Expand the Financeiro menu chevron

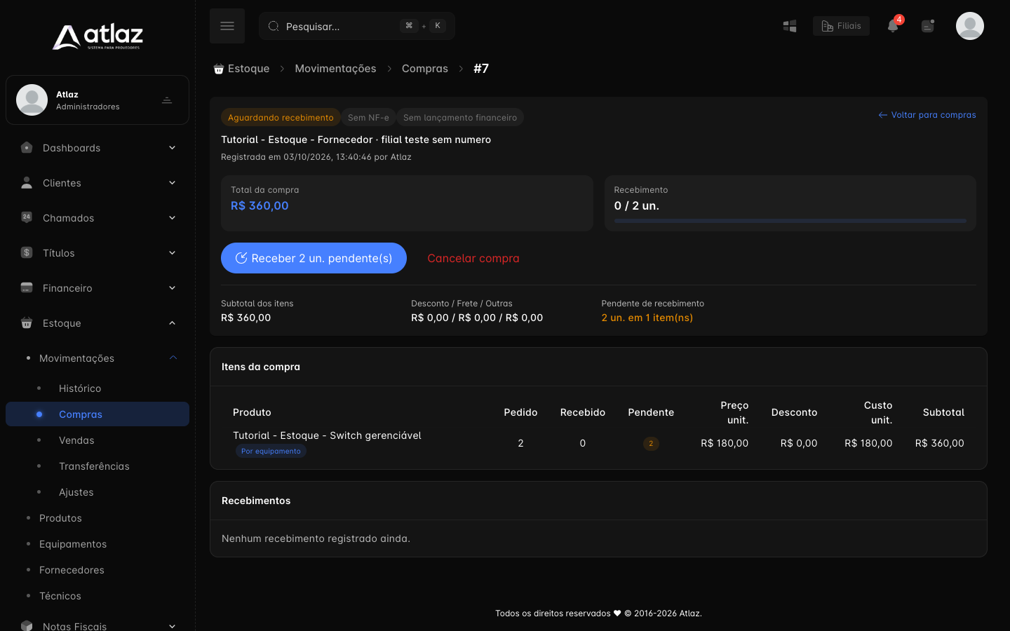click(x=173, y=287)
